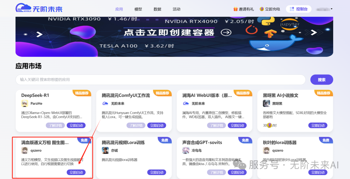Image resolution: width=350 pixels, height=179 pixels.
Task: Click the PyTorch logo in banner
Action: pos(252,30)
